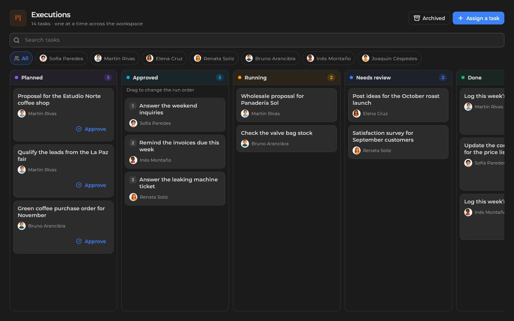Image resolution: width=514 pixels, height=321 pixels.
Task: Click the Approved column header
Action: pos(175,77)
